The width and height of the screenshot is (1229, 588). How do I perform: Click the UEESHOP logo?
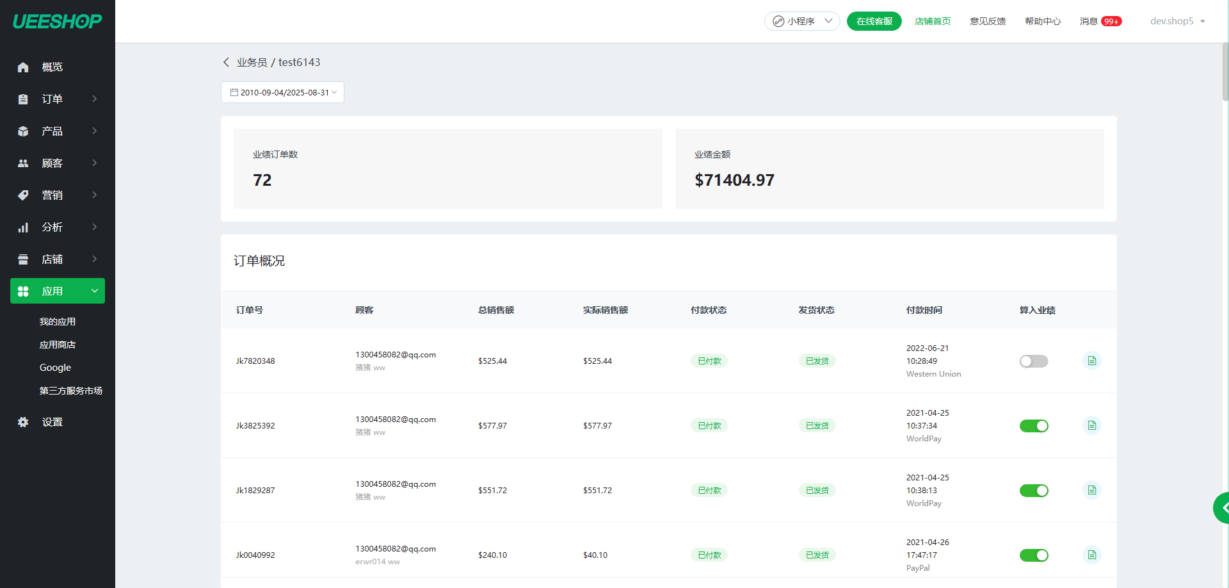pyautogui.click(x=57, y=21)
